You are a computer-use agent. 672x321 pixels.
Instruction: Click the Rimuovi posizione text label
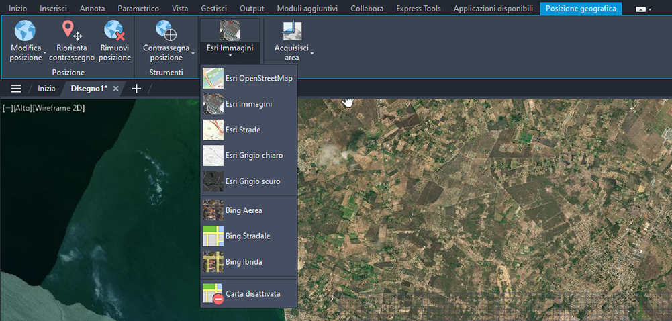tap(114, 52)
